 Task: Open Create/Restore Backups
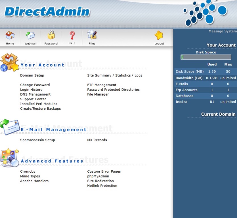[40, 108]
